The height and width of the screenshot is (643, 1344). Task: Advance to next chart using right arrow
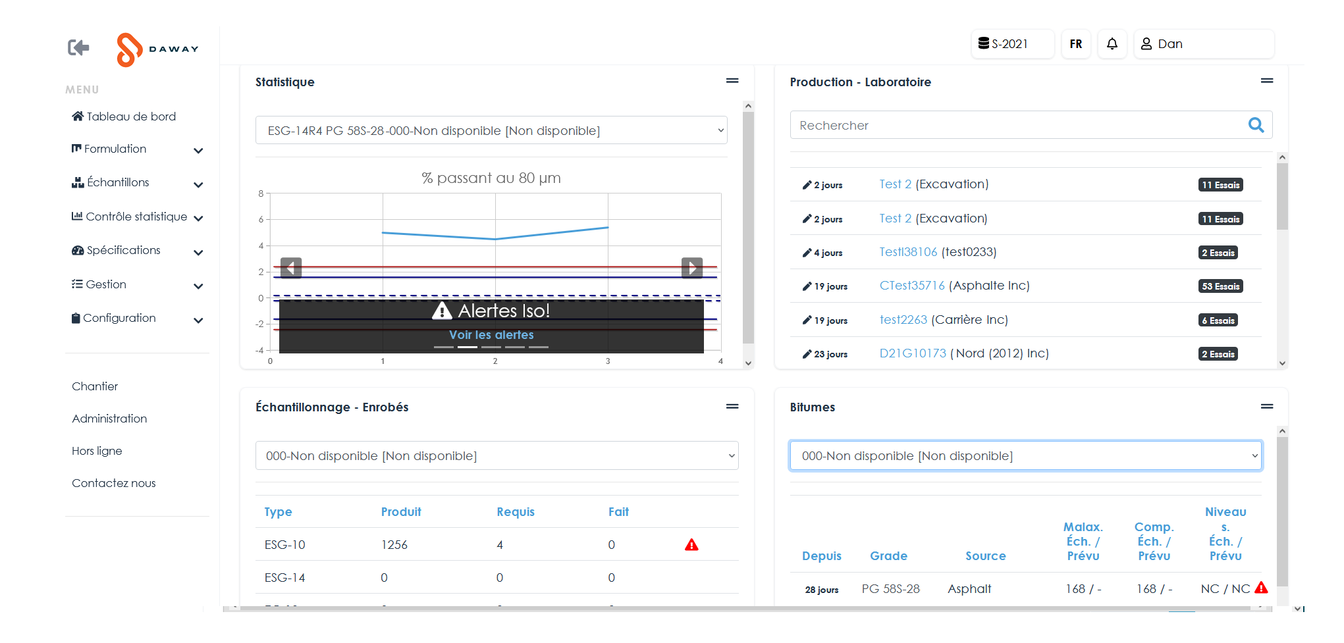[691, 268]
